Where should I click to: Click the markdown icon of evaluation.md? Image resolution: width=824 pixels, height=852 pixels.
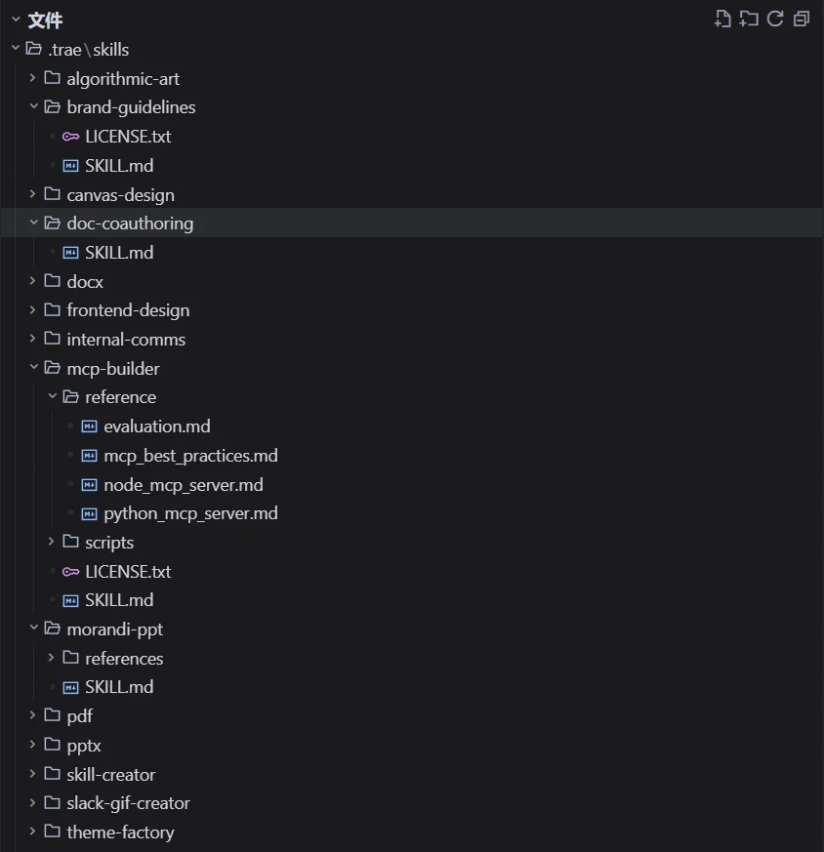point(88,426)
